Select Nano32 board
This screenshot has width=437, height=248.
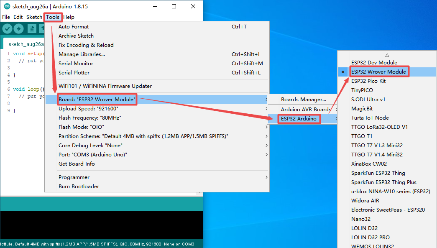[387, 219]
